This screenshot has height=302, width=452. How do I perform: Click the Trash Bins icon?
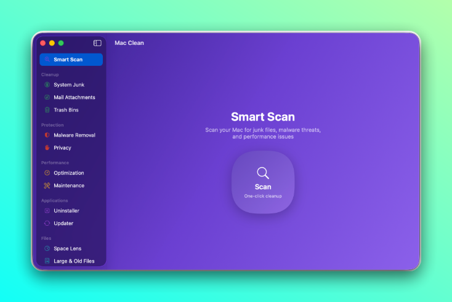(x=47, y=109)
